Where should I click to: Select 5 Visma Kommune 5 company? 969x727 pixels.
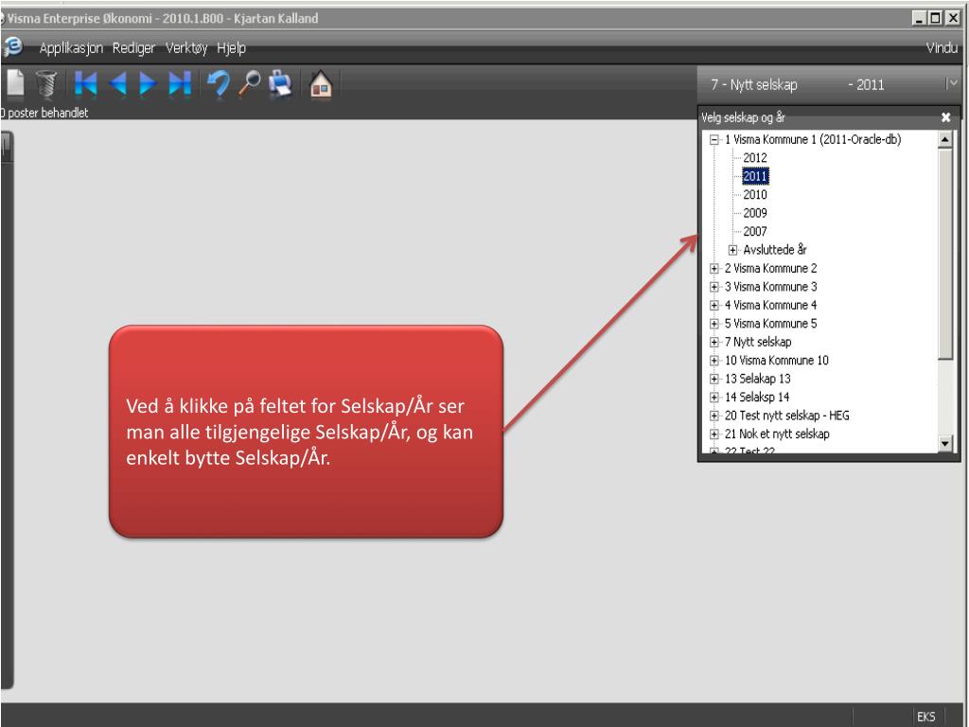coord(770,324)
